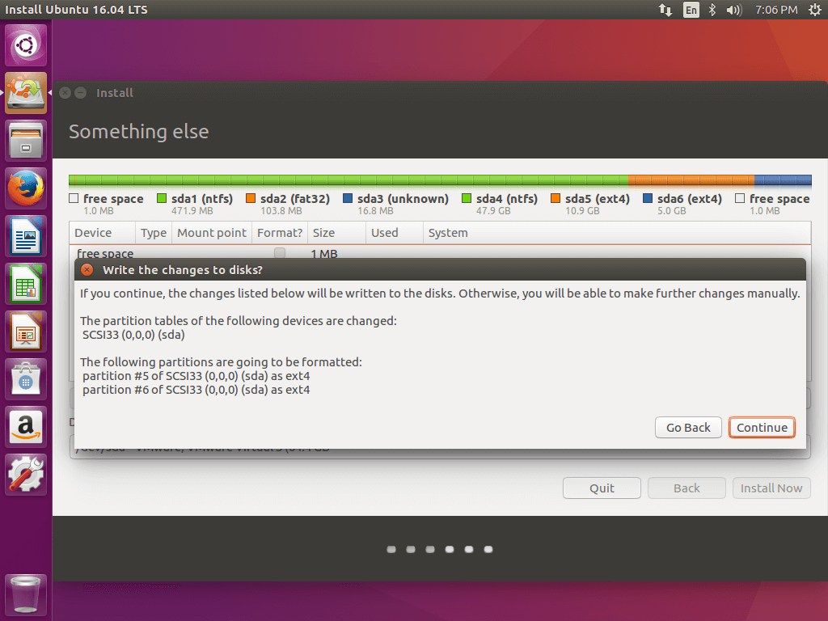
Task: Toggle the Format checkbox for free space row
Action: [280, 253]
